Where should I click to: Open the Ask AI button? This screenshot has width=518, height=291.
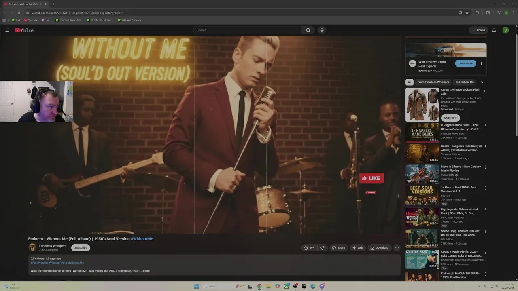click(x=357, y=248)
